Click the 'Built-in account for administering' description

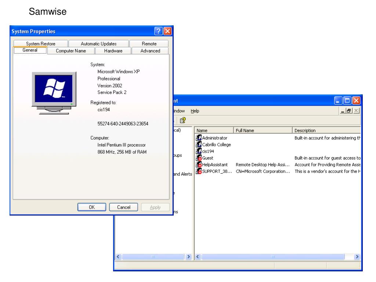[327, 138]
